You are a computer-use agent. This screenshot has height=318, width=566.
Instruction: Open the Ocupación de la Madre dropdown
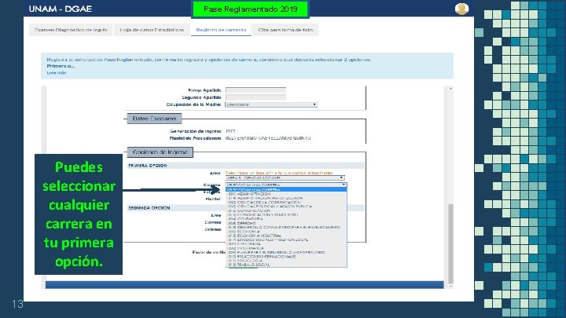[x=271, y=104]
